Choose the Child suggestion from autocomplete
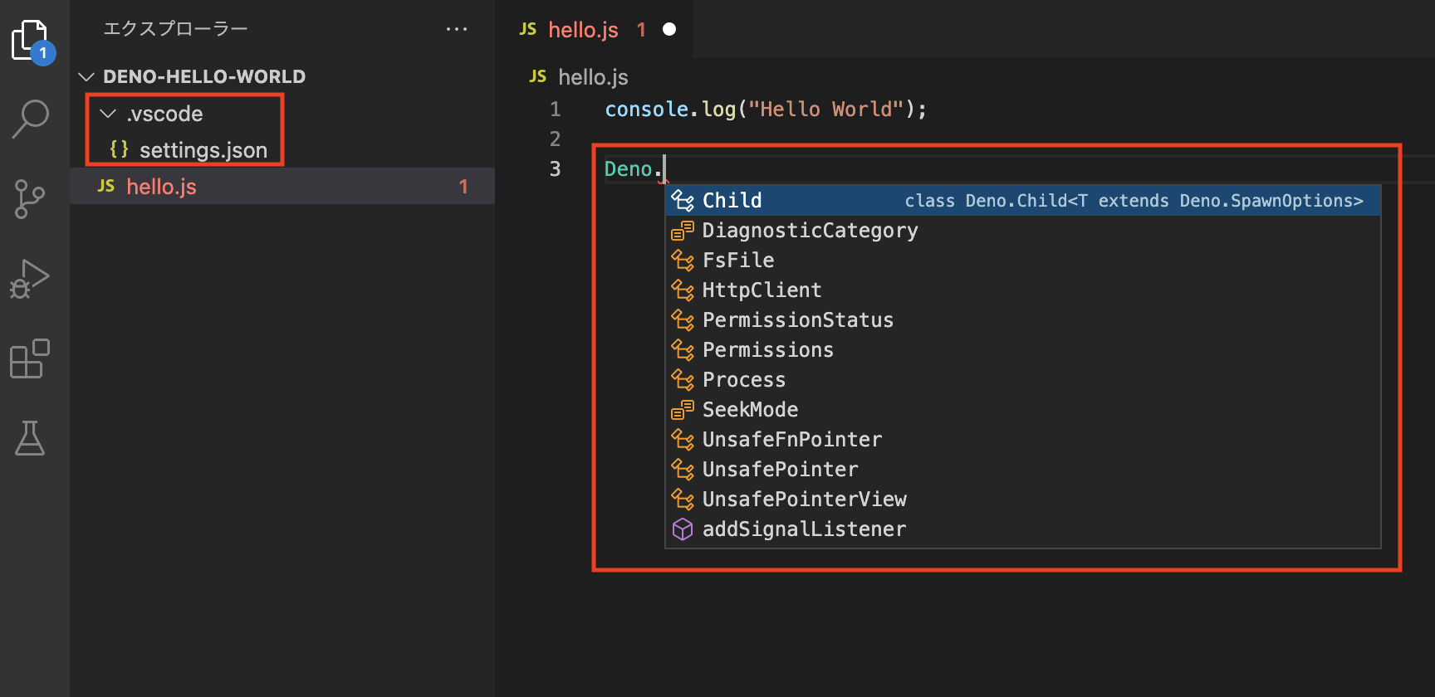Viewport: 1435px width, 697px height. pyautogui.click(x=732, y=201)
